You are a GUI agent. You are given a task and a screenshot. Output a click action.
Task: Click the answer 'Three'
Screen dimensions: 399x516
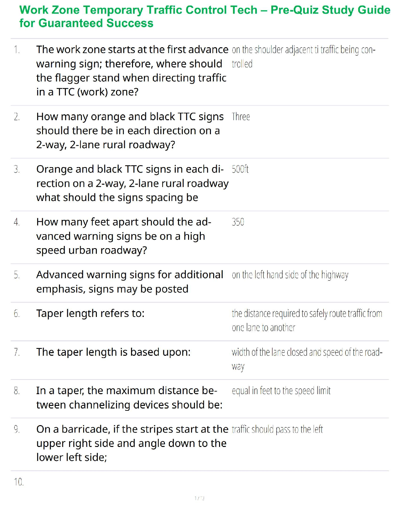(x=241, y=117)
